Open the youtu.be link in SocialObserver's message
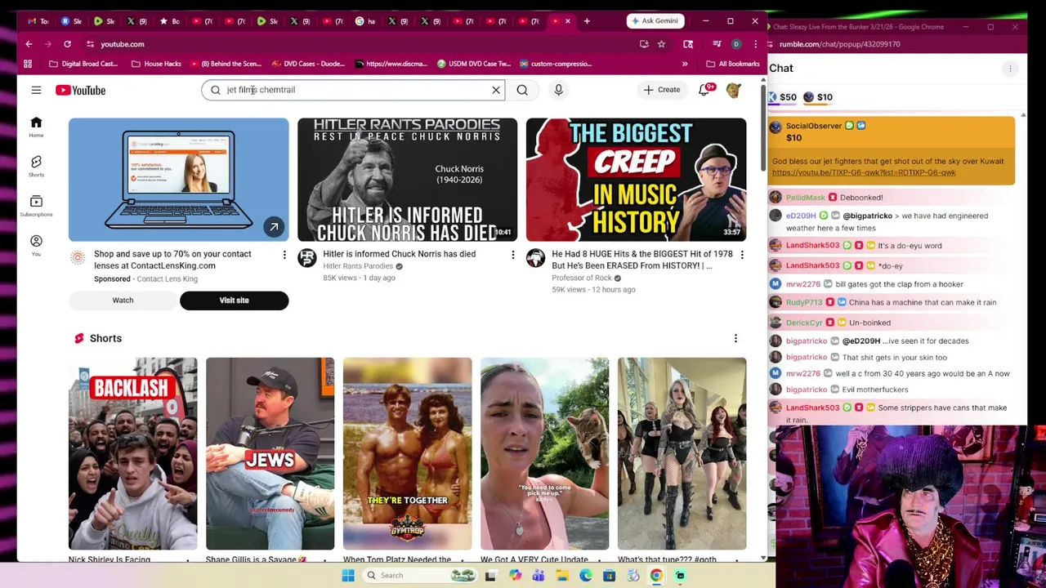The width and height of the screenshot is (1046, 588). (x=863, y=173)
